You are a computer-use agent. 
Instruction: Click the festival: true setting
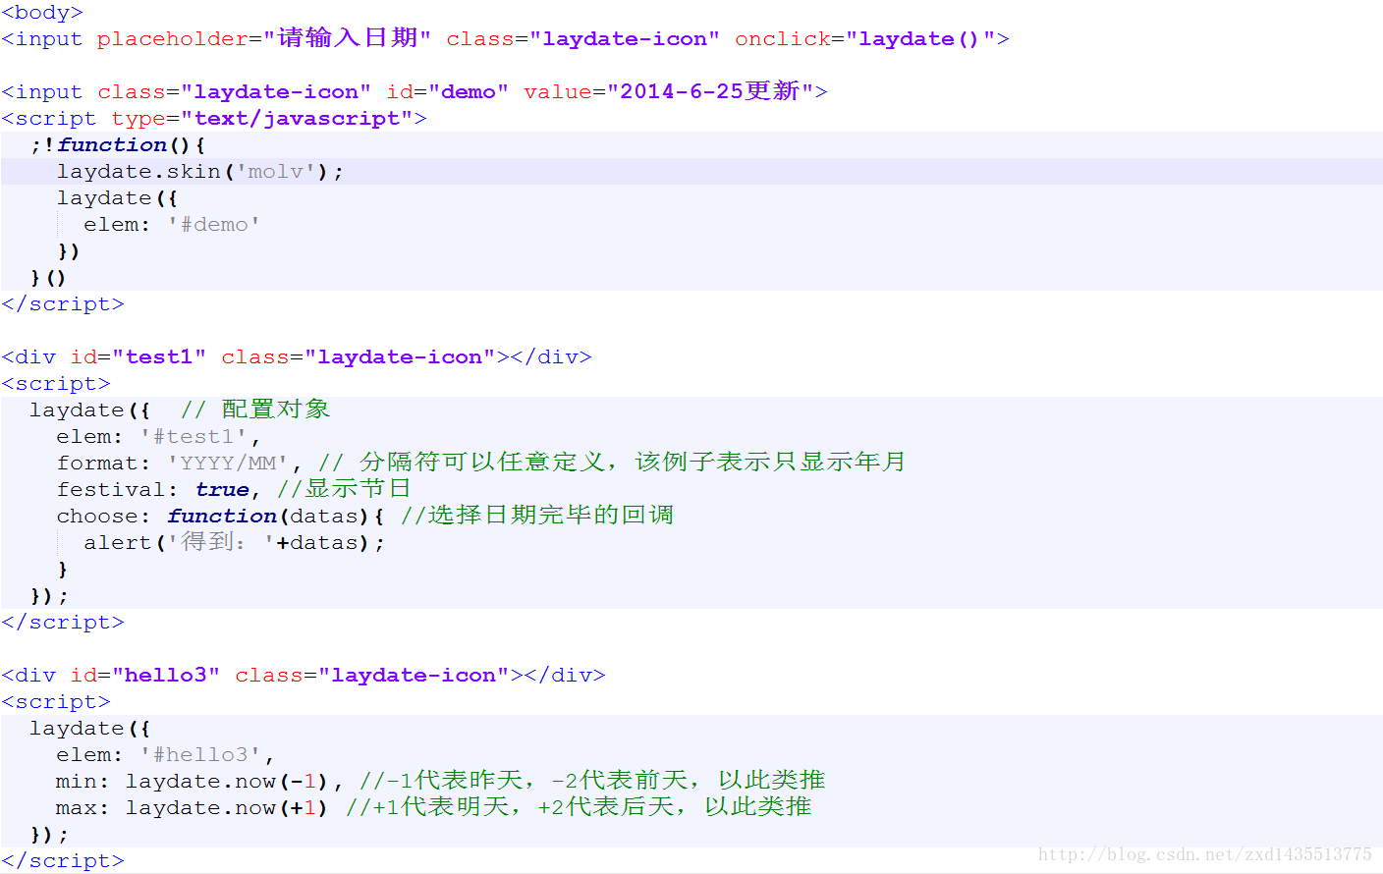tap(157, 490)
